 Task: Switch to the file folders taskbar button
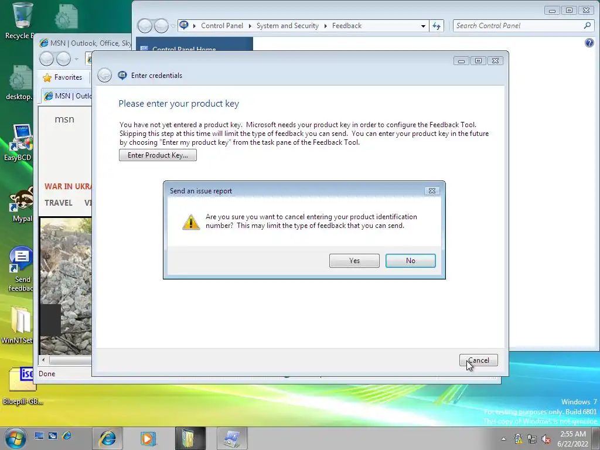click(x=190, y=438)
